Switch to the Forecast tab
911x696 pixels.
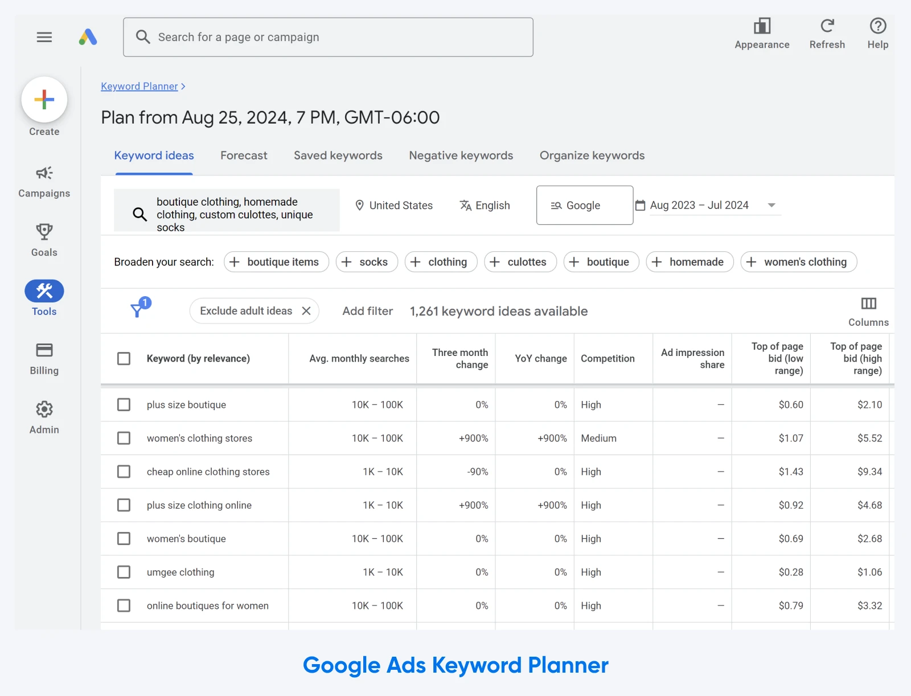point(244,155)
